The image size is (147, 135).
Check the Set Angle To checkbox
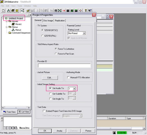pyautogui.click(x=50, y=99)
